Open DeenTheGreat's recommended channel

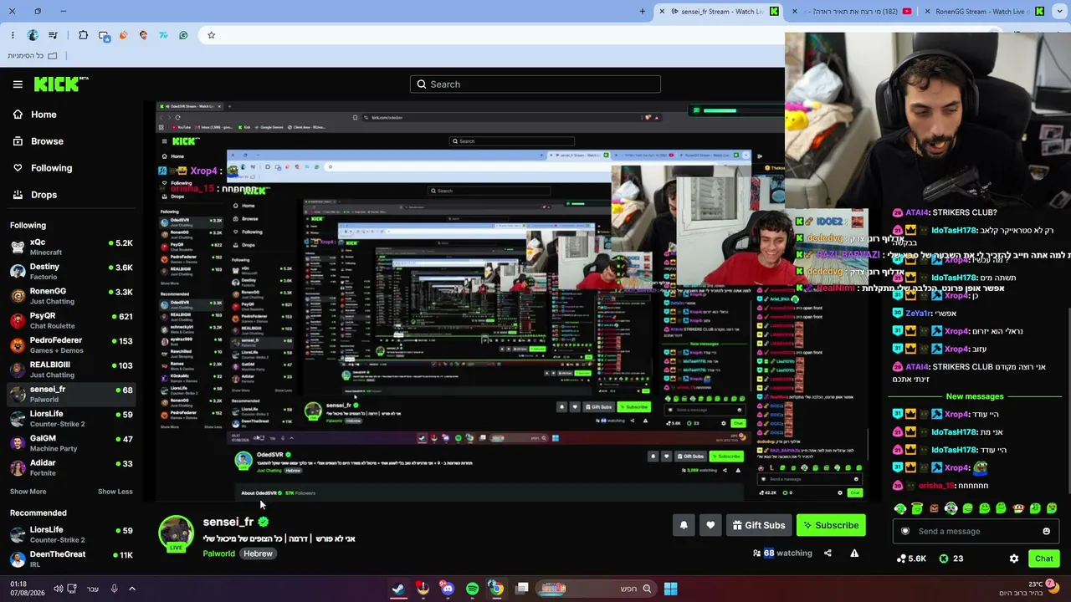click(x=71, y=559)
